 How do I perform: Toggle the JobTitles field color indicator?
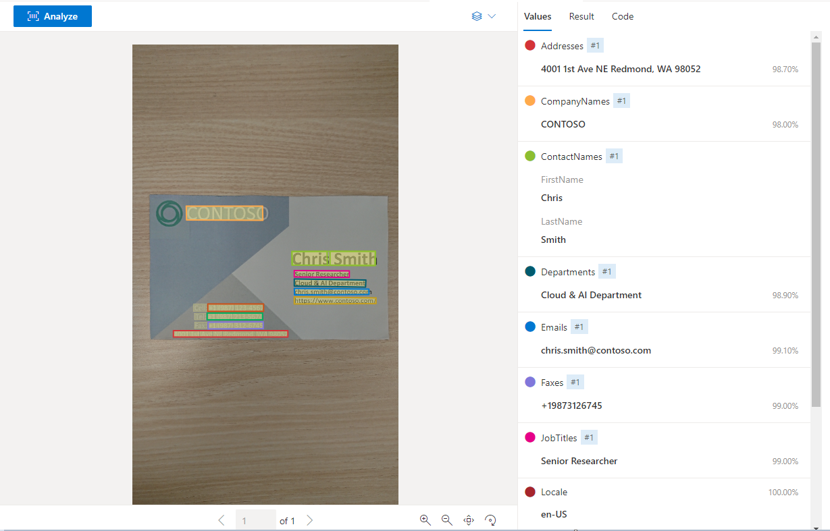click(531, 437)
